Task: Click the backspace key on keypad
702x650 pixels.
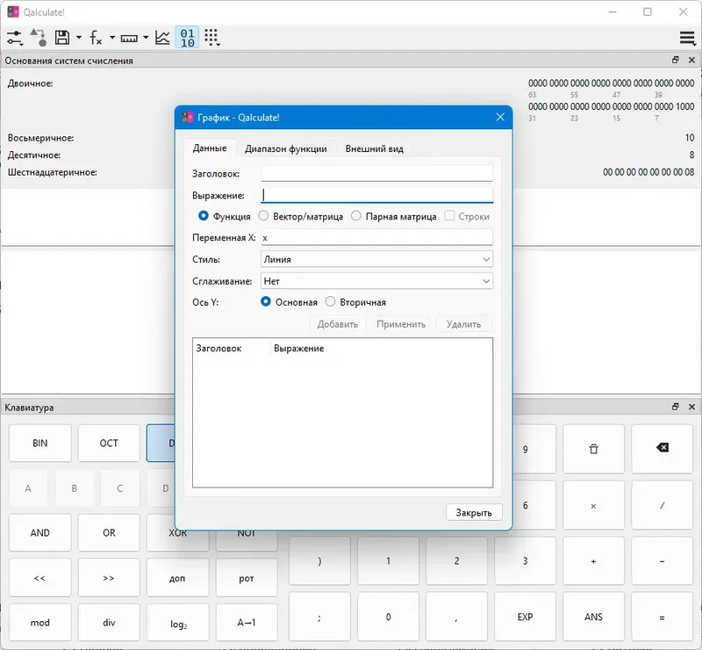Action: (x=662, y=448)
